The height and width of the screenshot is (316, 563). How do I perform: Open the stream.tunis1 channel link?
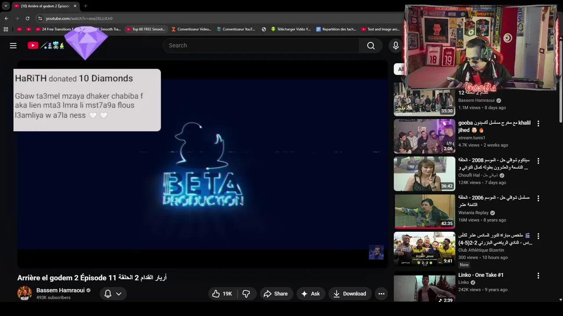tap(472, 138)
